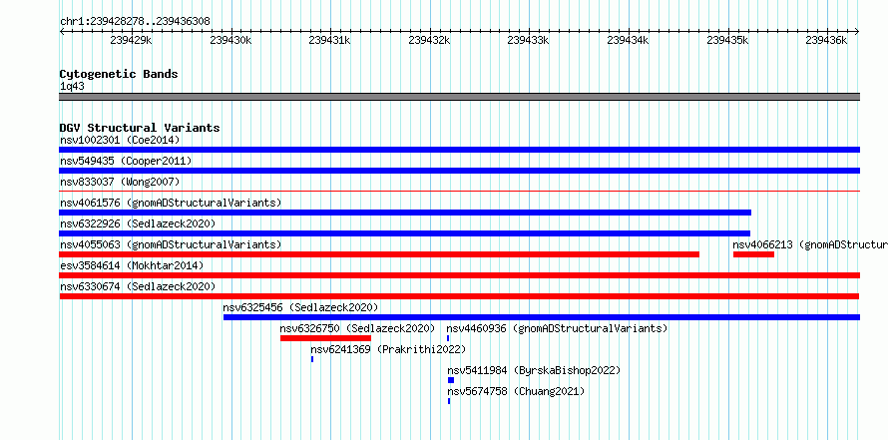This screenshot has height=440, width=888.
Task: Open nsv6241369 (Prakrithi2022) label
Action: pos(388,349)
